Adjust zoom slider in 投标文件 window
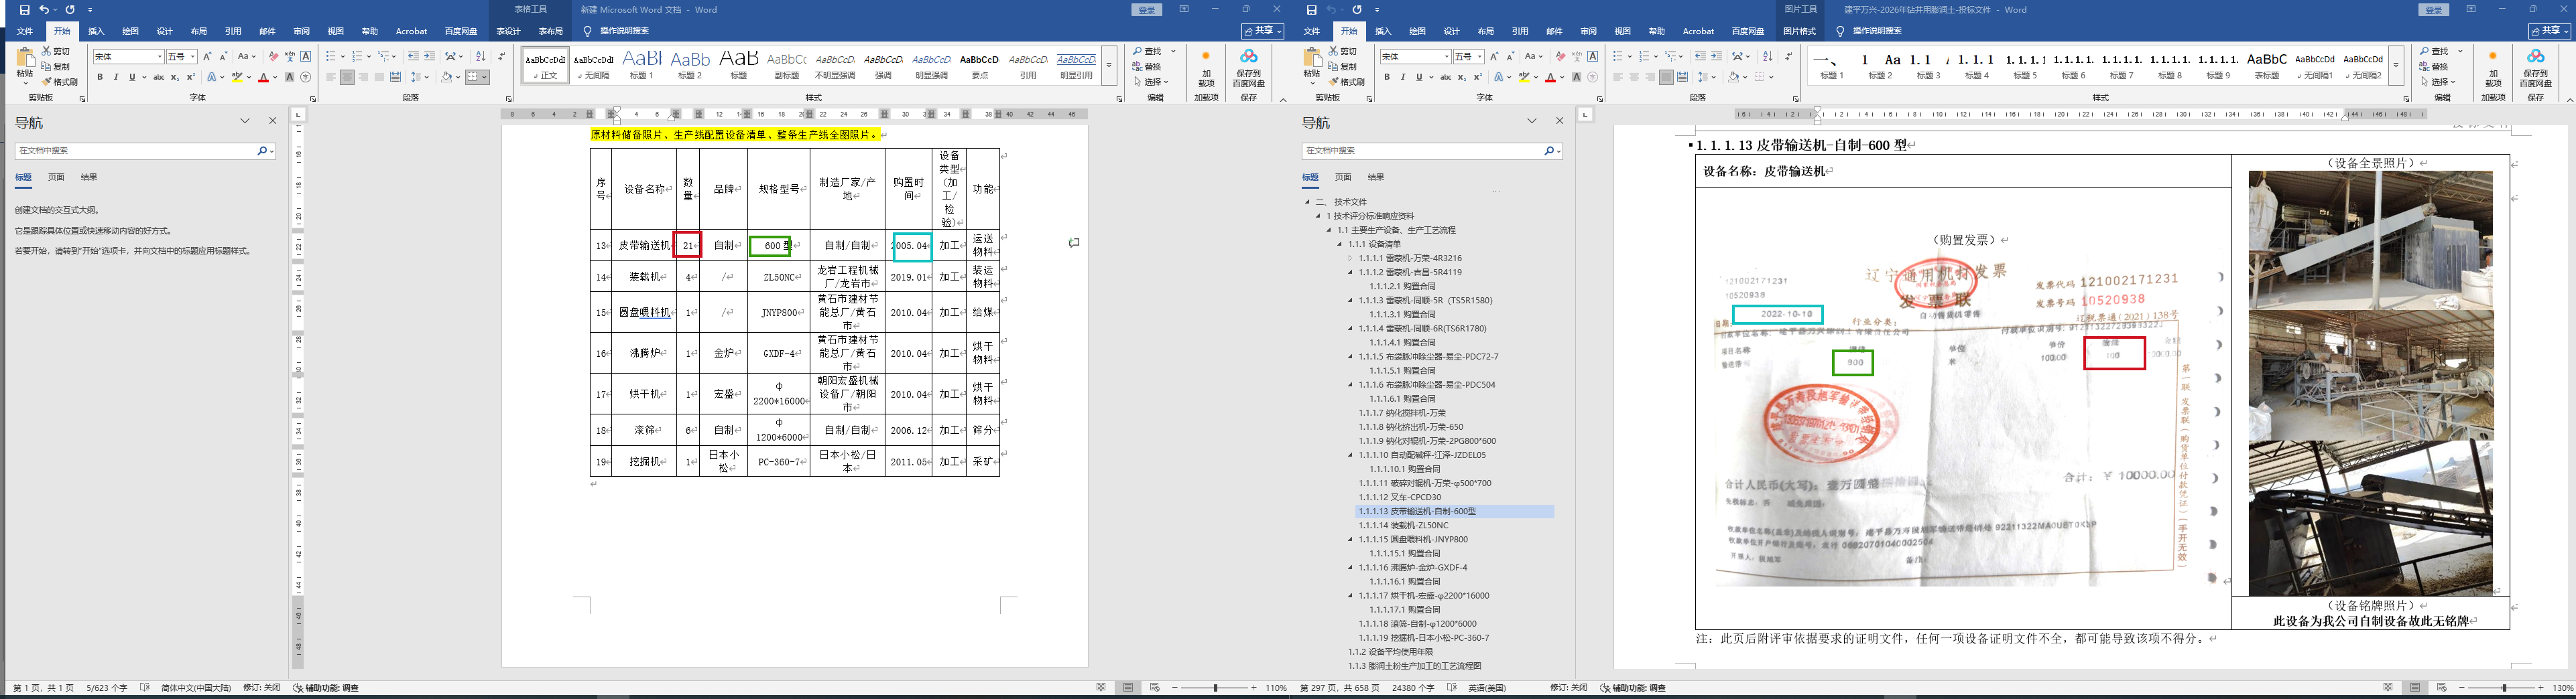The width and height of the screenshot is (2576, 699). 2504,688
